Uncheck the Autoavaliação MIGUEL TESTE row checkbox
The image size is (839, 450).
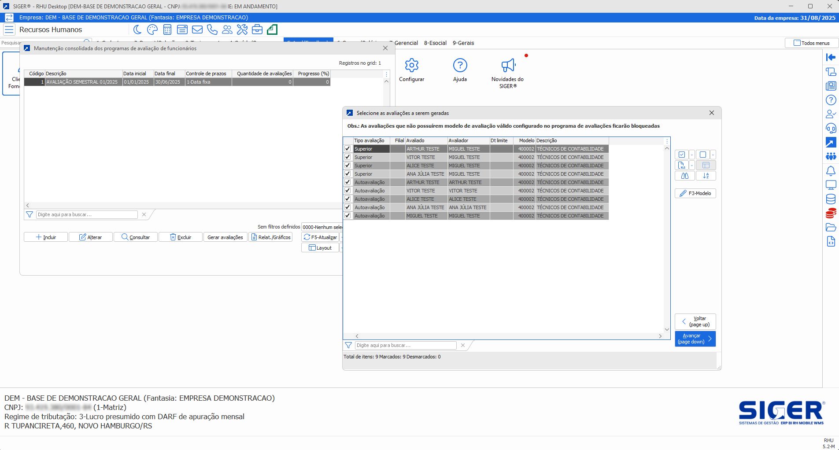(x=347, y=216)
